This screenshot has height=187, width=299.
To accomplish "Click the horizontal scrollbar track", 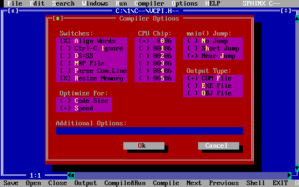I will click(x=181, y=175).
